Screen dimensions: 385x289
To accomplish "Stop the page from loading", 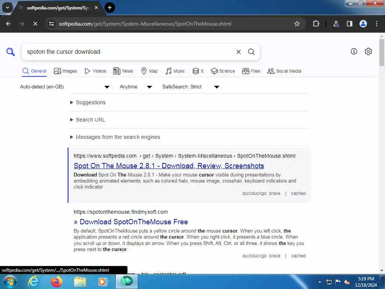I will (35, 24).
